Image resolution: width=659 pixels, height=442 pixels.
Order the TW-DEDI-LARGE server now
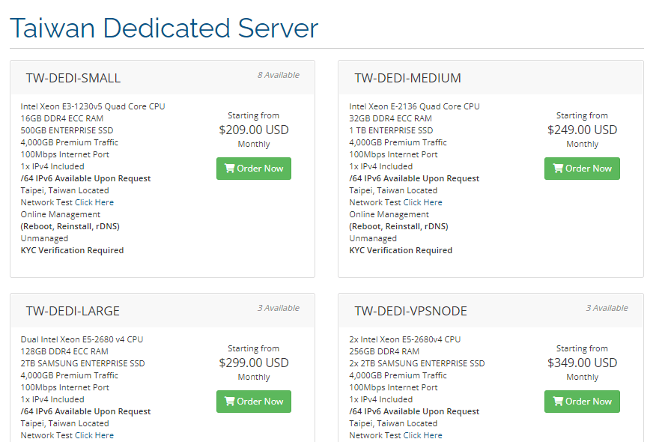pos(253,402)
